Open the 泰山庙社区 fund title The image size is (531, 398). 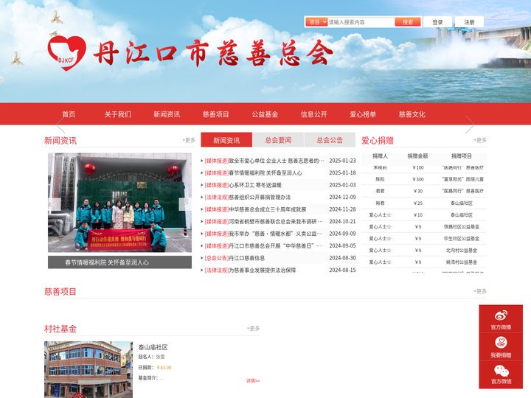click(x=153, y=347)
